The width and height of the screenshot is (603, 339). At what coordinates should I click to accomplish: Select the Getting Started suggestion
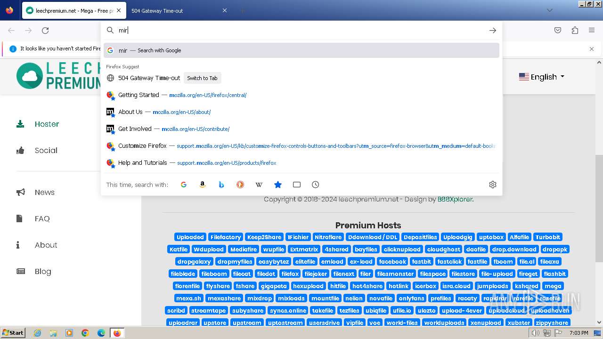pyautogui.click(x=301, y=95)
